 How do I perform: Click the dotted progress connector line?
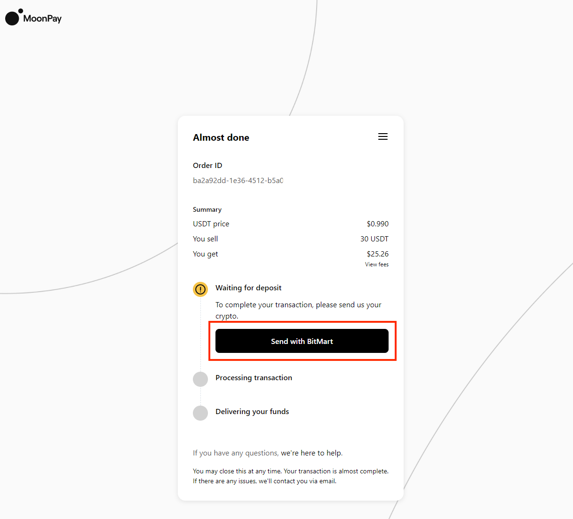(200, 329)
